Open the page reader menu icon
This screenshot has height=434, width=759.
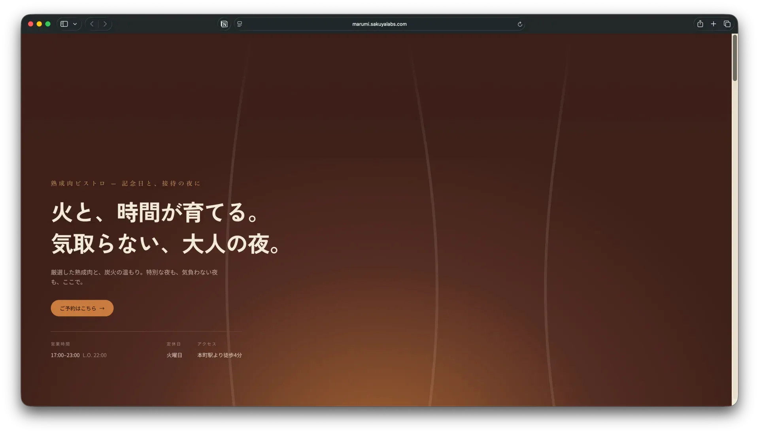(240, 24)
